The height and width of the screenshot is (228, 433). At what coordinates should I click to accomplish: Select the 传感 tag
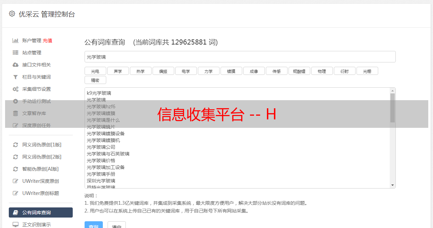click(x=276, y=71)
